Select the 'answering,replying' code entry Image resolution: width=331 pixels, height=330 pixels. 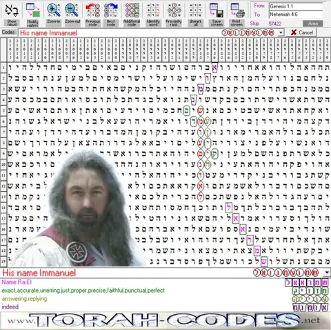tap(24, 299)
